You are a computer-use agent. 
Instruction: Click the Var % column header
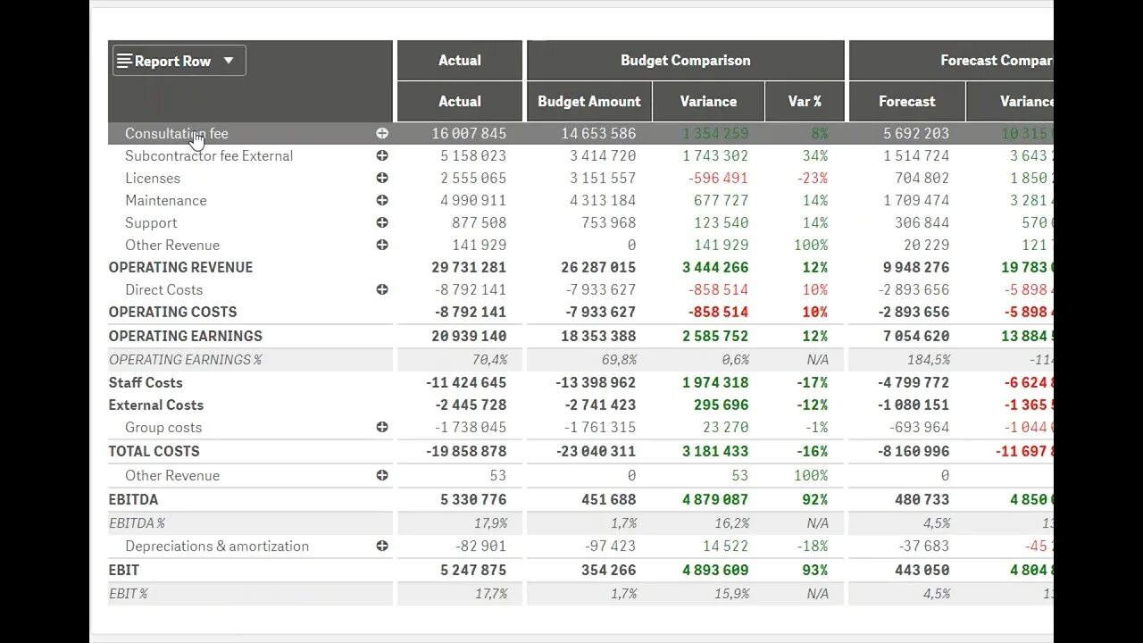point(805,102)
